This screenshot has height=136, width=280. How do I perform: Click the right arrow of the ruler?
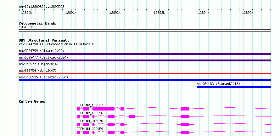[270, 10]
